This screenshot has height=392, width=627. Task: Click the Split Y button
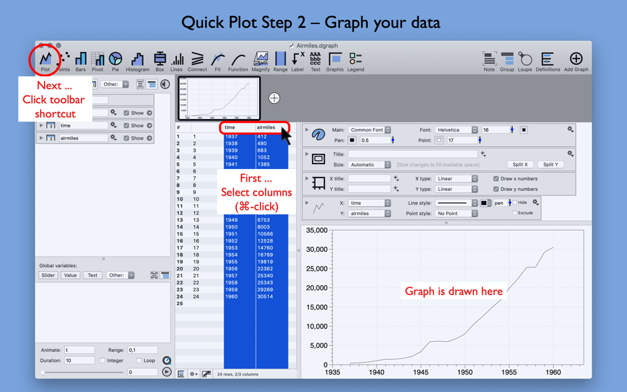(x=550, y=165)
